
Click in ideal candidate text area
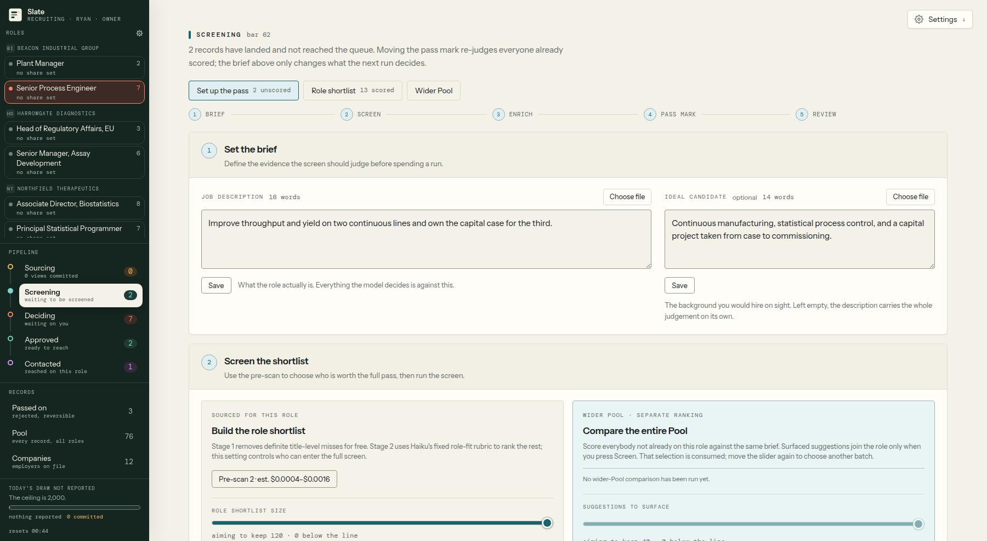(799, 239)
